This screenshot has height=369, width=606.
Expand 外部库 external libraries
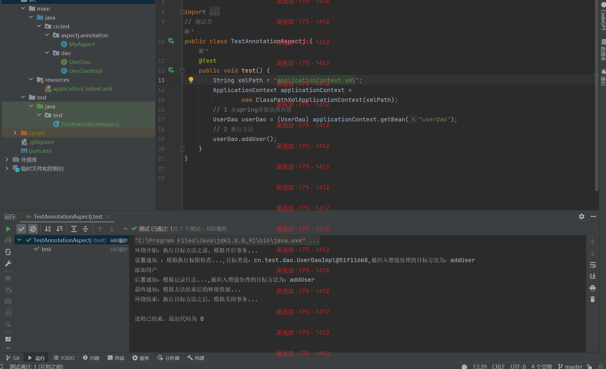(7, 159)
